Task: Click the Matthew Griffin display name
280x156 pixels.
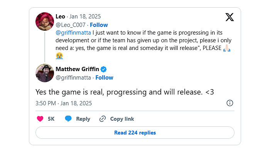Action: click(77, 69)
